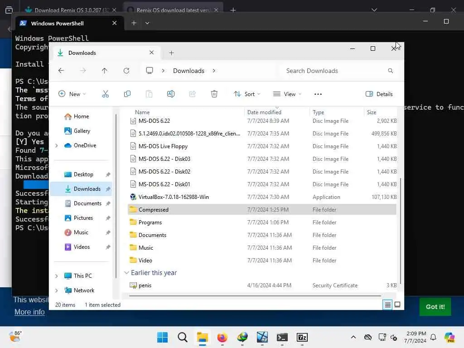This screenshot has width=464, height=348.
Task: Open the Sort dropdown menu
Action: 247,94
